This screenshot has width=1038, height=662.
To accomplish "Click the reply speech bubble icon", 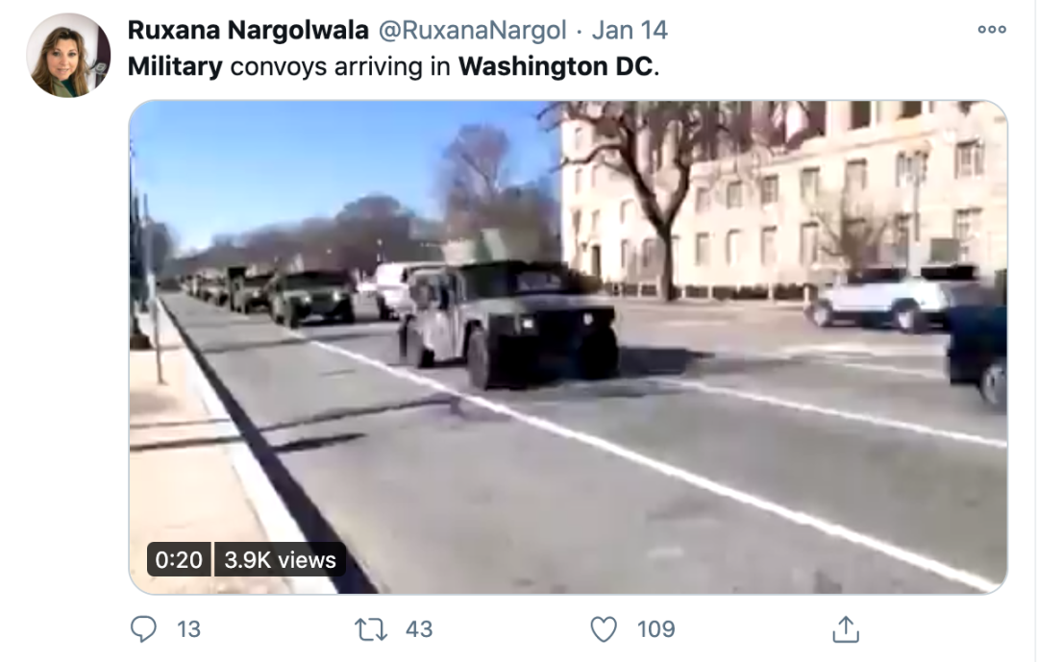I will pyautogui.click(x=143, y=629).
